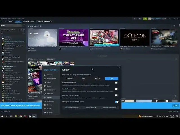Click Browse the Steam Store button

(109, 108)
